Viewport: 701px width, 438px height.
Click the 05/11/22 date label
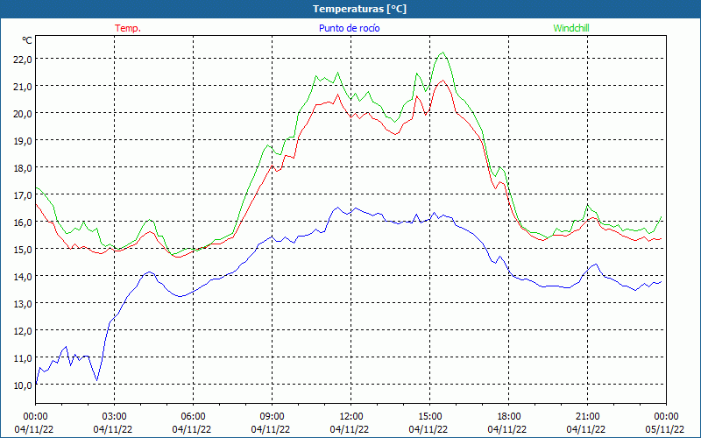666,429
